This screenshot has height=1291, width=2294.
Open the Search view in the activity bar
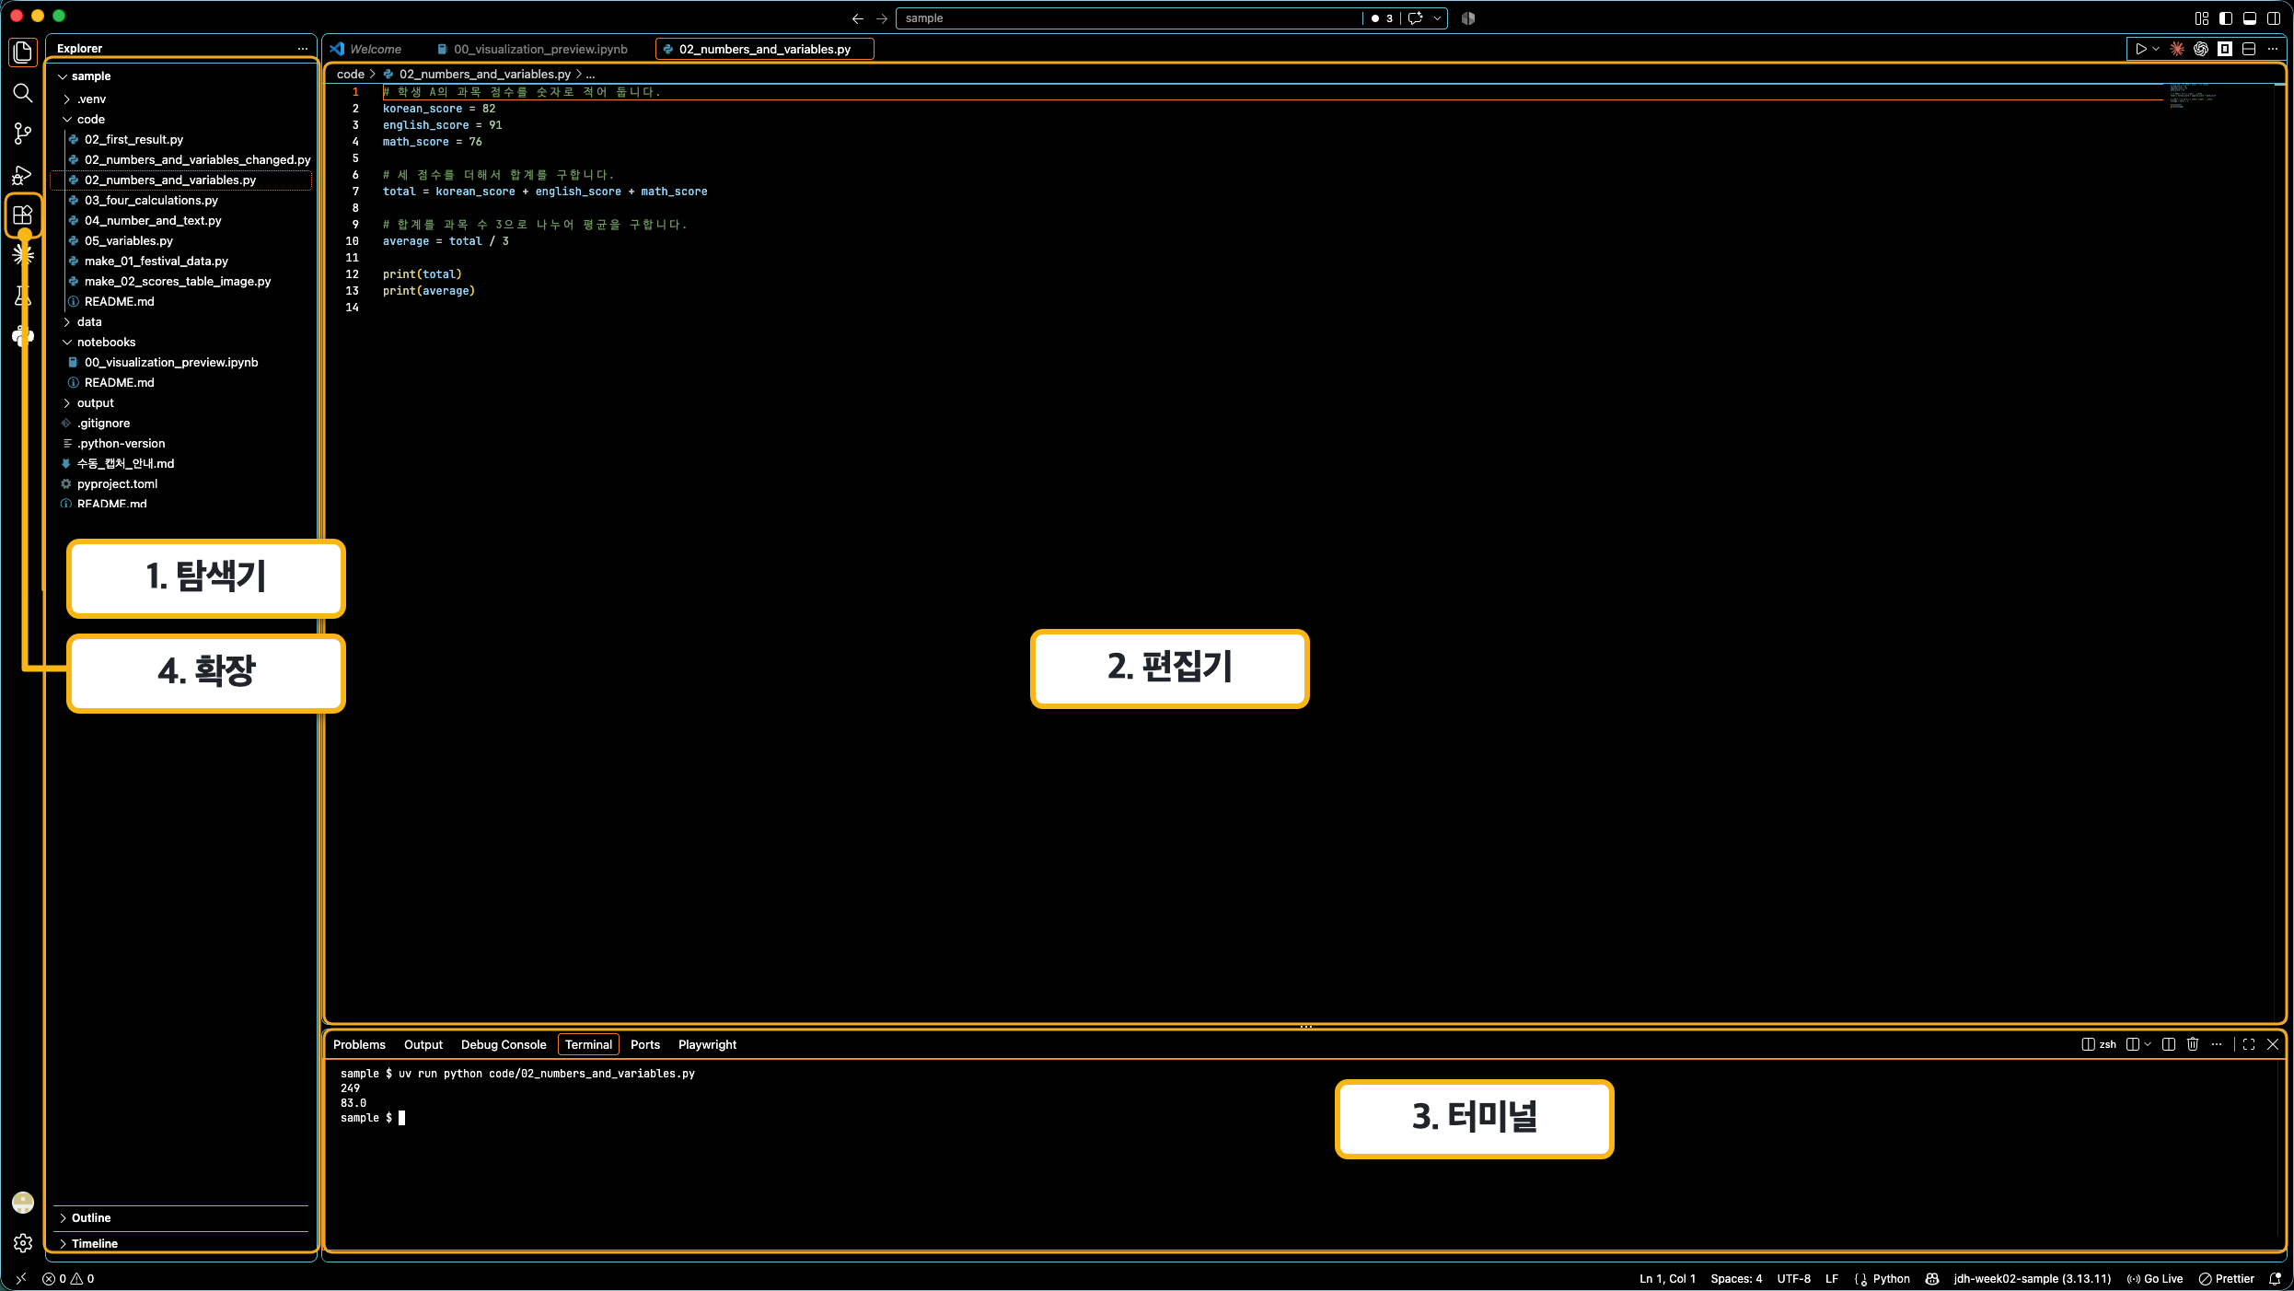pyautogui.click(x=23, y=93)
